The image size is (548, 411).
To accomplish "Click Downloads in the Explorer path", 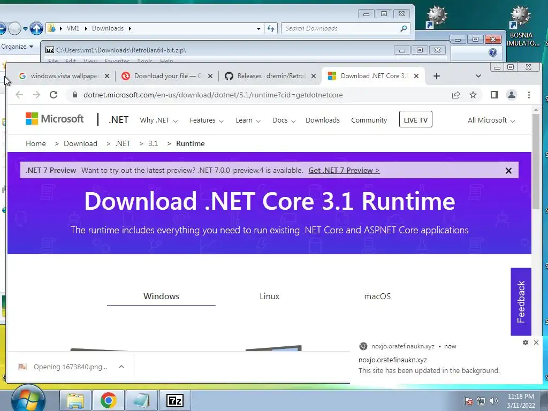I will (x=108, y=28).
